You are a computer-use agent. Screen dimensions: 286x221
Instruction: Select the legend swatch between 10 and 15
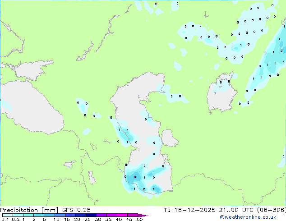(60, 215)
